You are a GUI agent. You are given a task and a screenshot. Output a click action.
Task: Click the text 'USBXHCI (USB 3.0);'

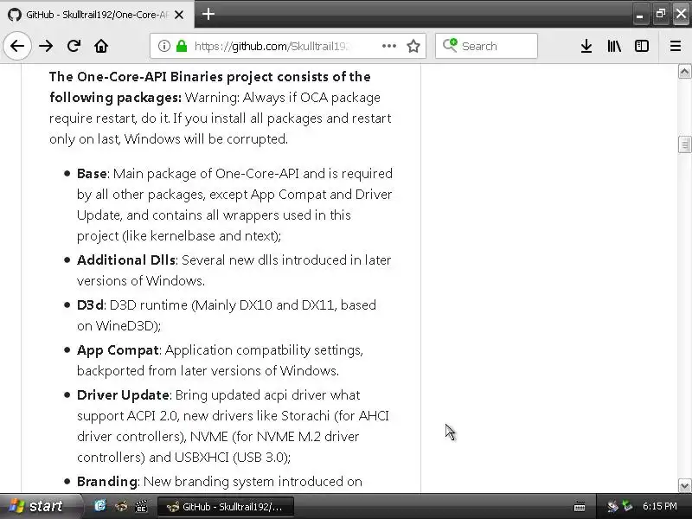232,458
